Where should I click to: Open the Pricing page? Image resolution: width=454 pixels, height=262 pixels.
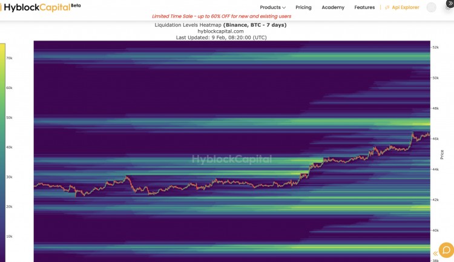tap(303, 7)
